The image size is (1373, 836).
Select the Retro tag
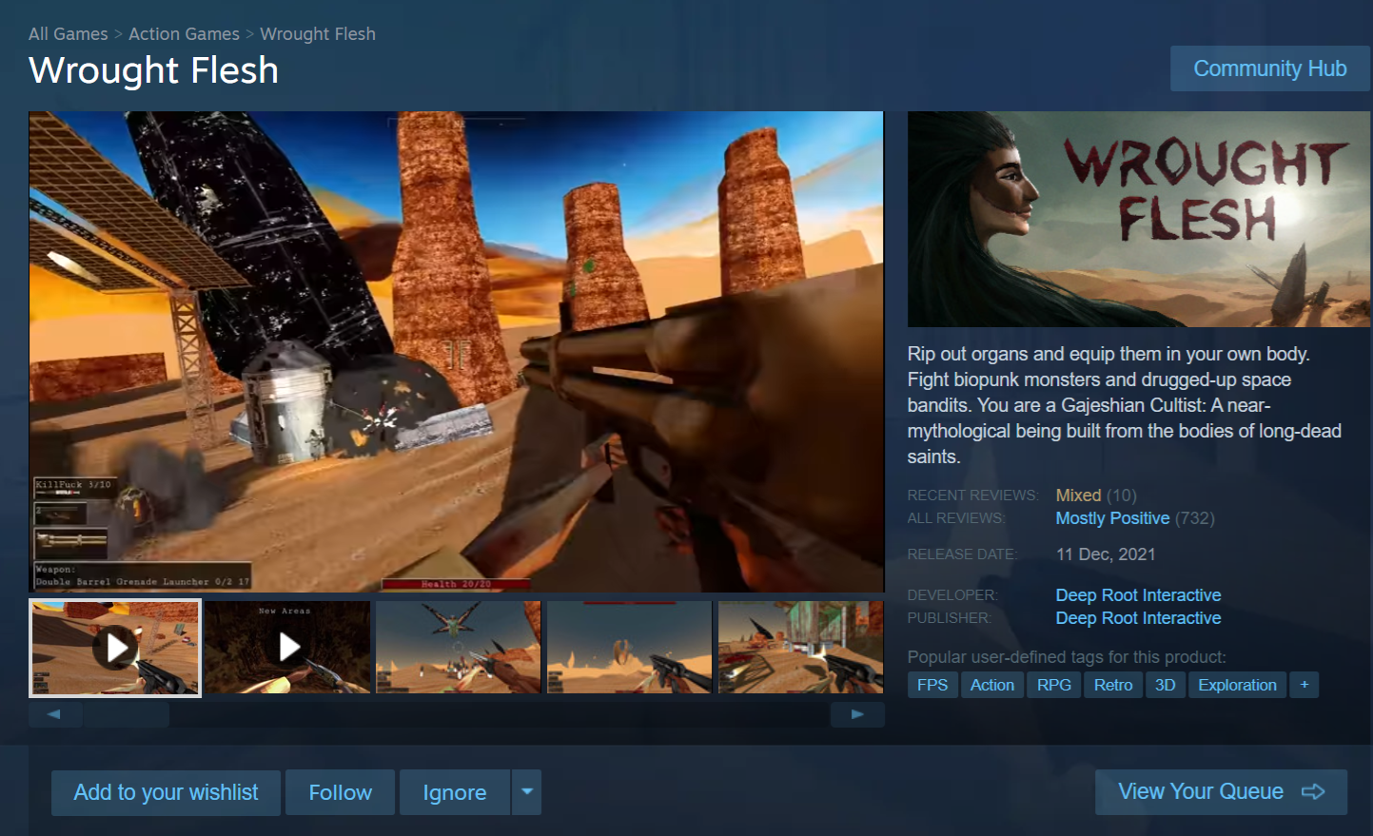tap(1113, 685)
